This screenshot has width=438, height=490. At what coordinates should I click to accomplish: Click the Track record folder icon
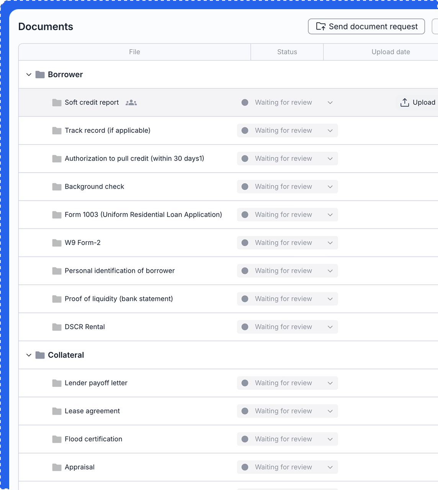[57, 131]
